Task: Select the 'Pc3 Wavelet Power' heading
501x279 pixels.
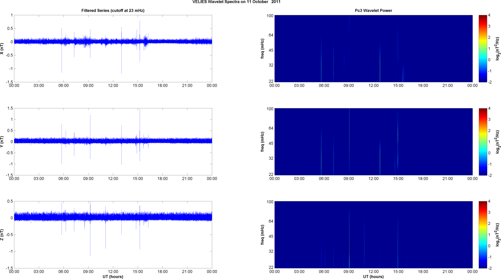Action: pos(373,10)
